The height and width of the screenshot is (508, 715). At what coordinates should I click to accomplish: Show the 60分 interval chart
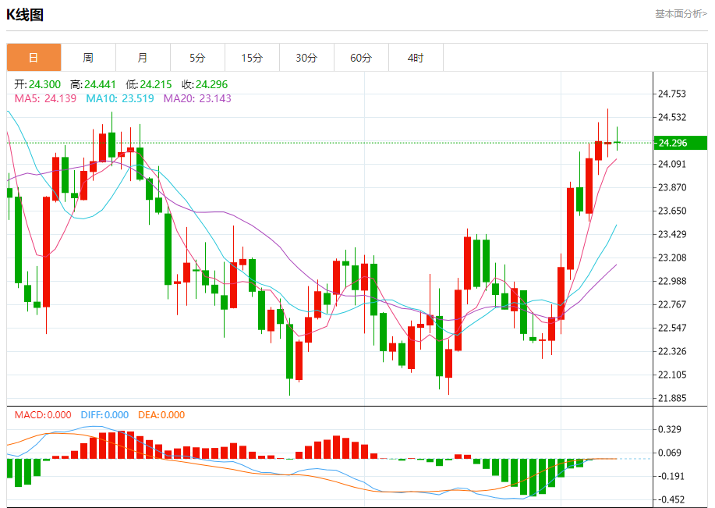pos(361,58)
